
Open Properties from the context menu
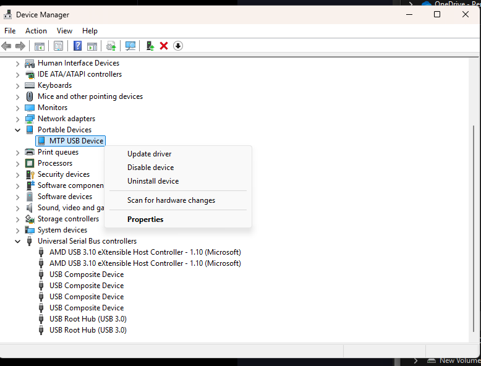145,219
